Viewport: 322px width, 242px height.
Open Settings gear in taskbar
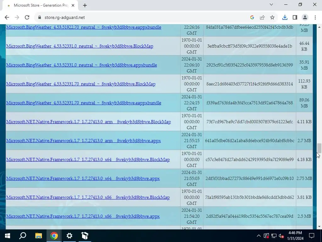[x=69, y=236]
